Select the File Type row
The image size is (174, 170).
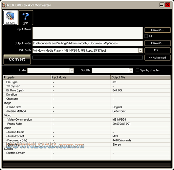click(x=87, y=82)
